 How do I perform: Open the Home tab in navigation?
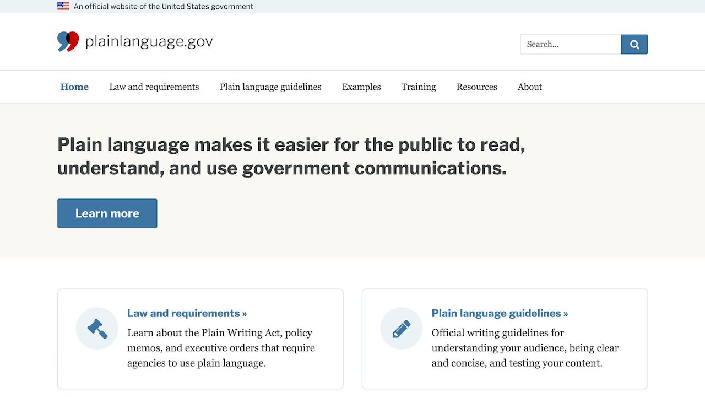tap(74, 87)
